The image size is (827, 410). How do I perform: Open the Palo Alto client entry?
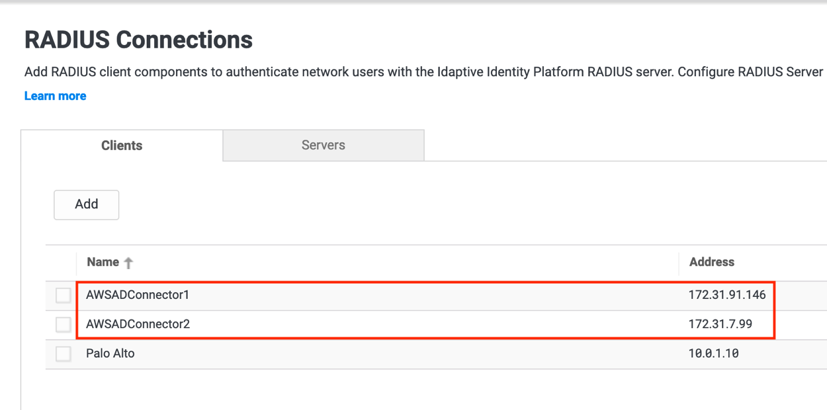pos(110,353)
